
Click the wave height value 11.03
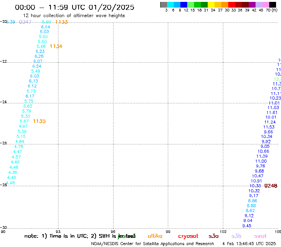pyautogui.click(x=273, y=108)
